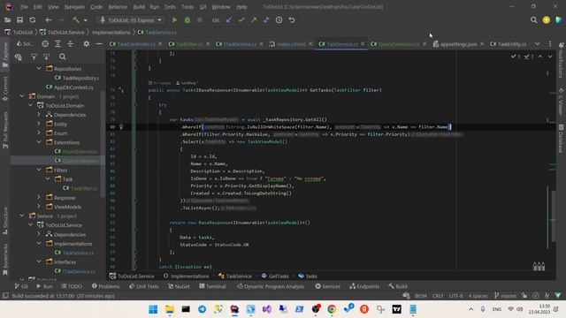This screenshot has width=566, height=318.
Task: Click the Stop run icon in toolbar
Action: 200,20
